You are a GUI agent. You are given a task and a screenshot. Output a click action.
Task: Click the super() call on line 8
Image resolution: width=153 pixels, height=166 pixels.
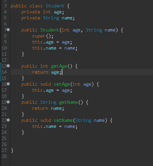tap(43, 36)
